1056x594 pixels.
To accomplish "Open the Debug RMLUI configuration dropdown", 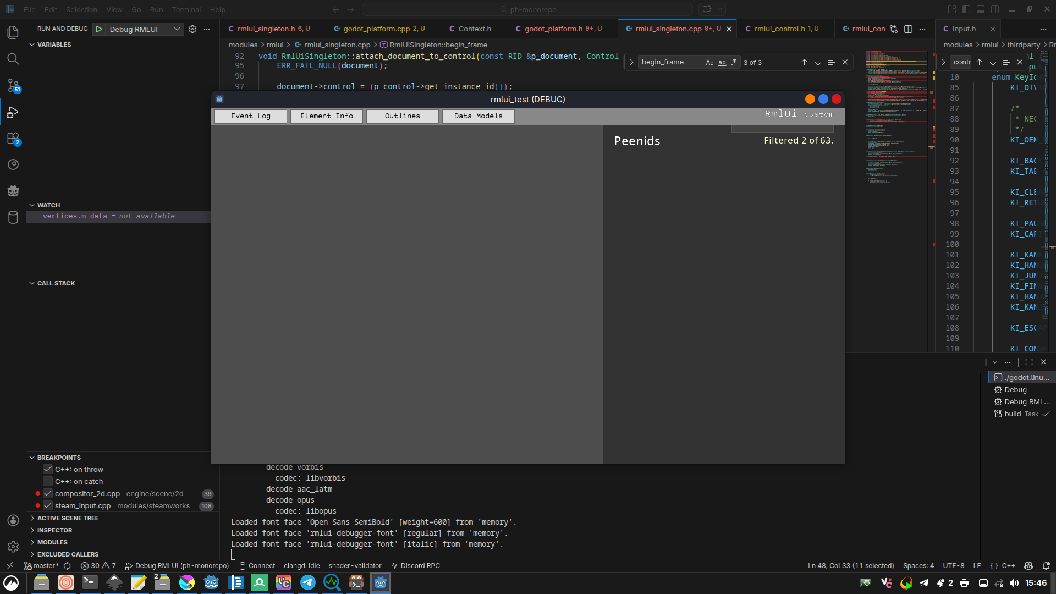I will tap(177, 29).
